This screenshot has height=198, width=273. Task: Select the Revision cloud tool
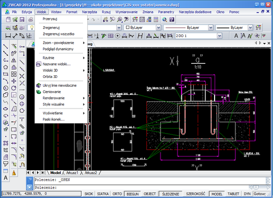tap(5, 95)
